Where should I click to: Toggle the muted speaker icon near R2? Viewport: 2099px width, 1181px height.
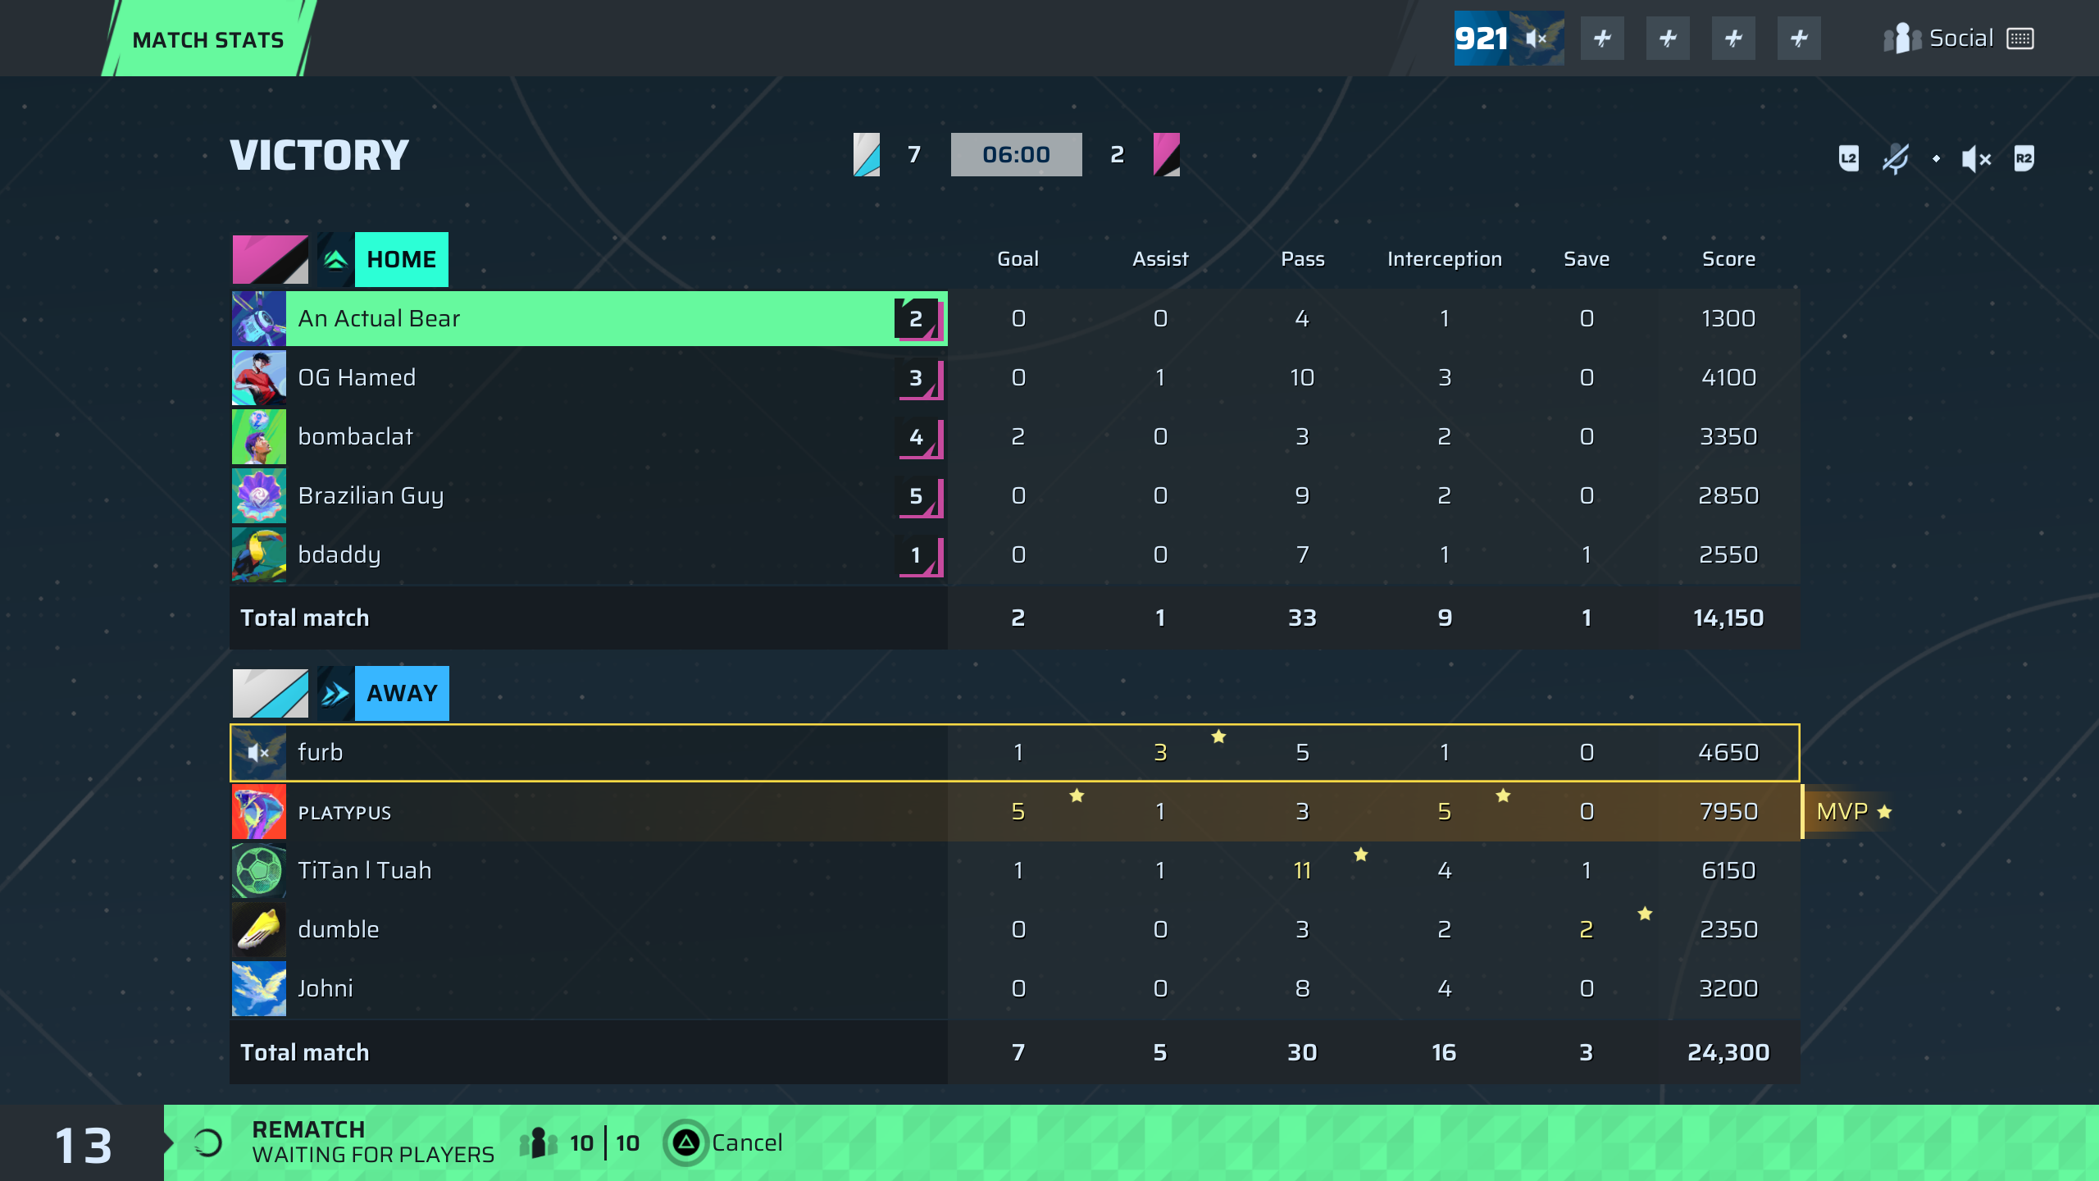click(x=1976, y=158)
